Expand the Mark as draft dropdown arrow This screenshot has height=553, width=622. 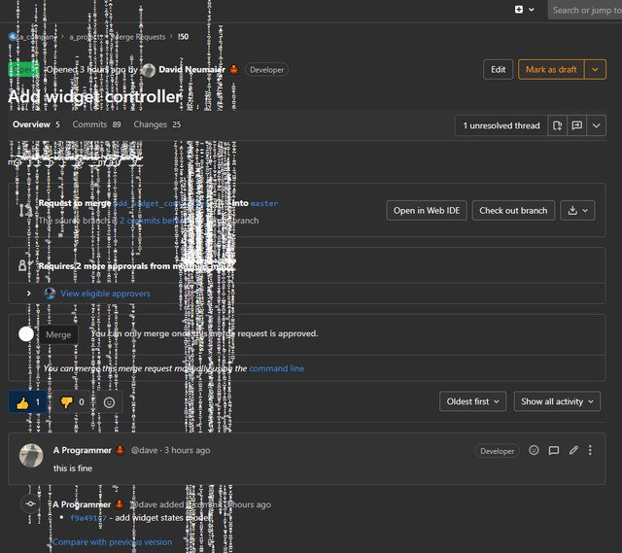595,69
